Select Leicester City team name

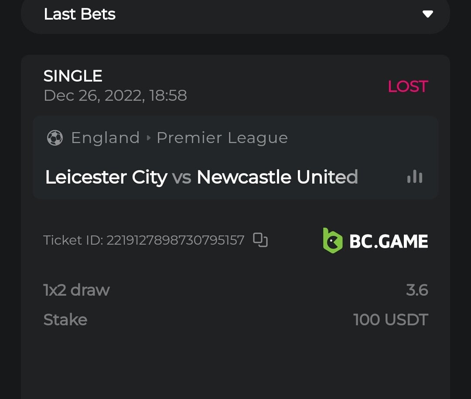[x=106, y=177]
